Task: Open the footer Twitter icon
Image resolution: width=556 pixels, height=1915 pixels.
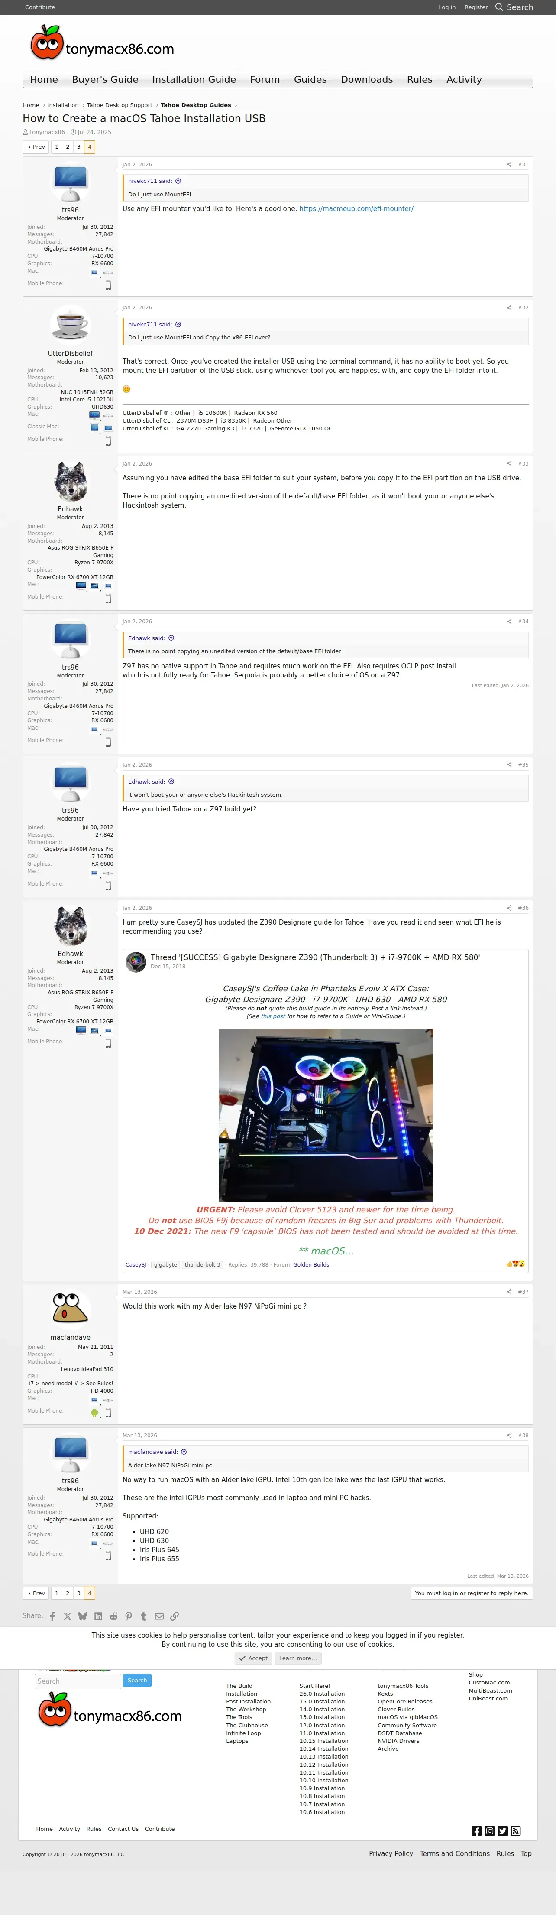Action: (x=503, y=1831)
